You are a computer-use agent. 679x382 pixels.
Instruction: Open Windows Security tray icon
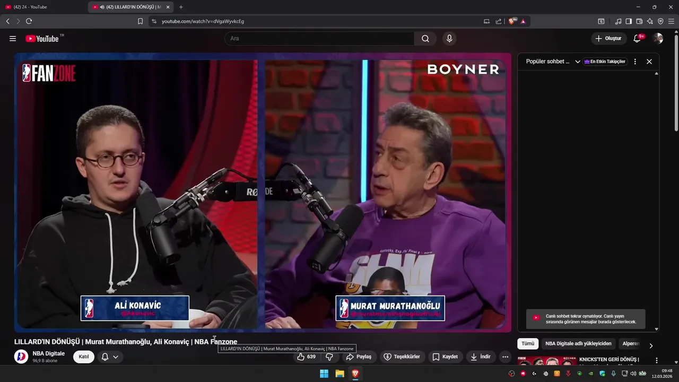pos(602,374)
